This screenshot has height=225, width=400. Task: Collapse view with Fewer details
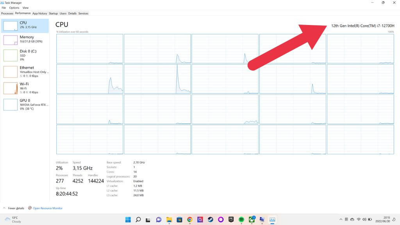pos(16,208)
